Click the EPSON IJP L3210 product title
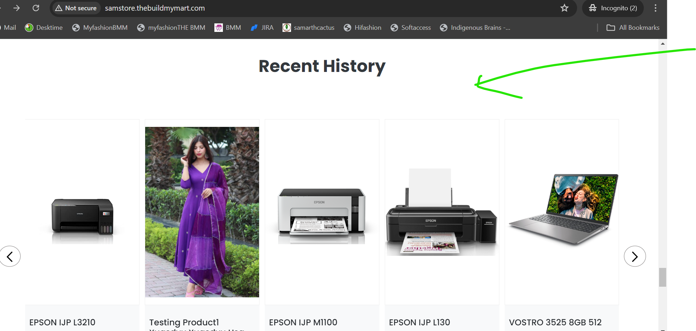 [62, 322]
